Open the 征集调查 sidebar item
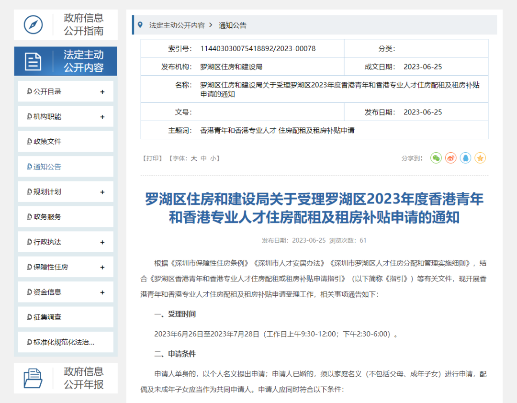The height and width of the screenshot is (403, 517). tap(66, 317)
